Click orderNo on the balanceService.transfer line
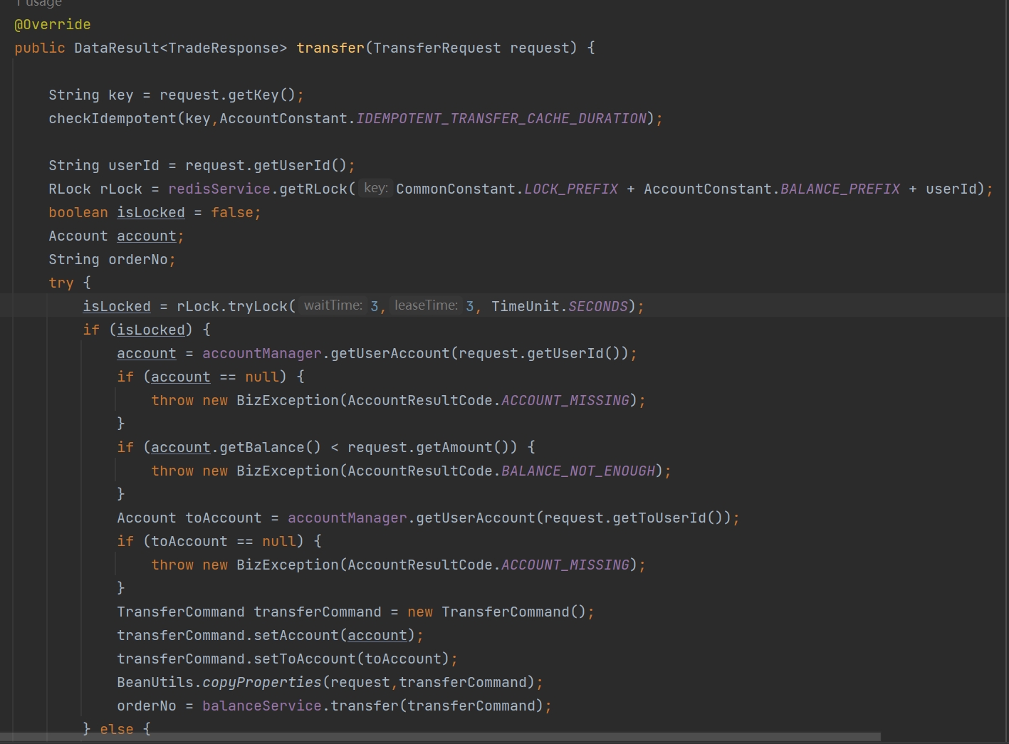Screen dimensions: 1009x744 point(147,706)
